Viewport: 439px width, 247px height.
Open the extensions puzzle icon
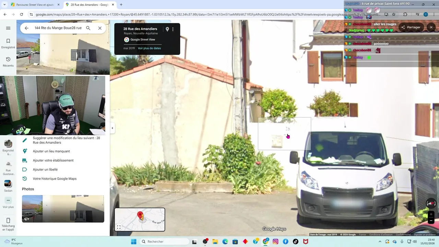(405, 14)
